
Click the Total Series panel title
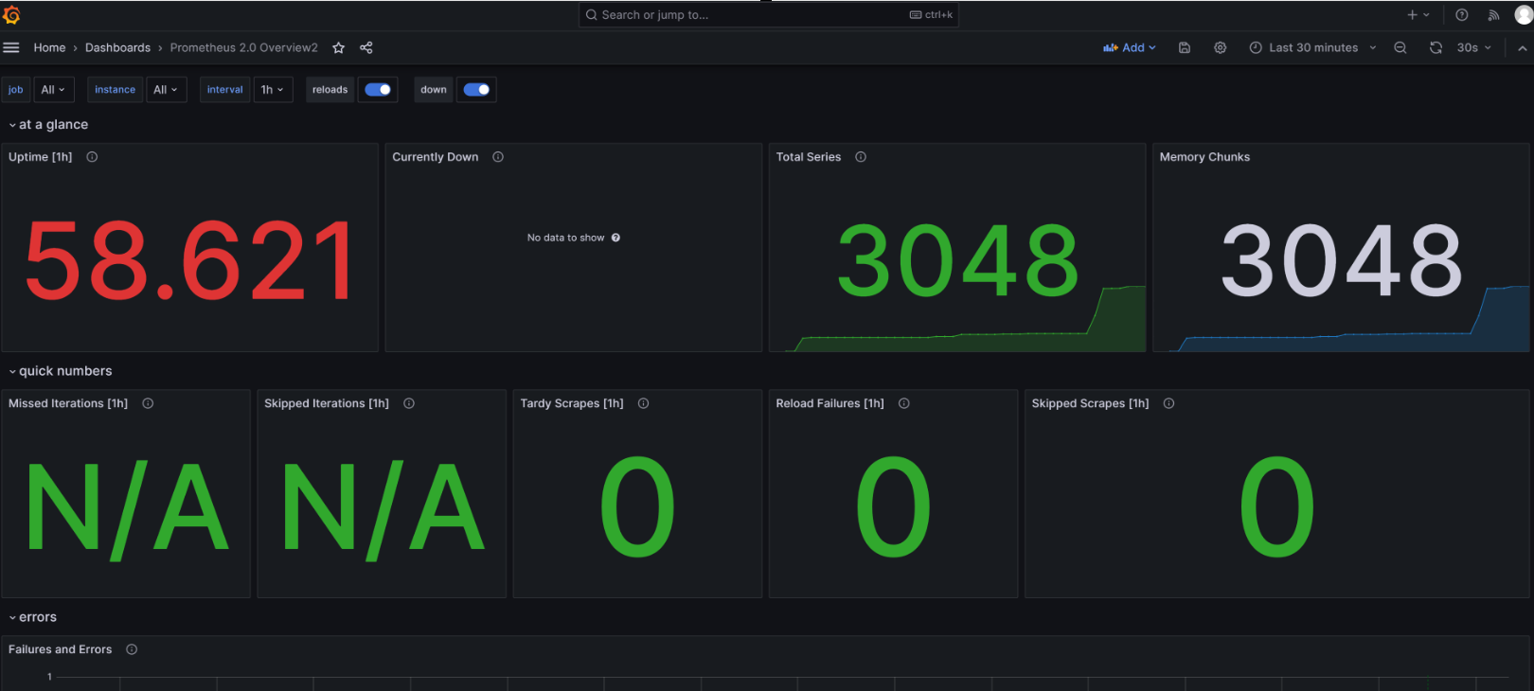point(809,157)
